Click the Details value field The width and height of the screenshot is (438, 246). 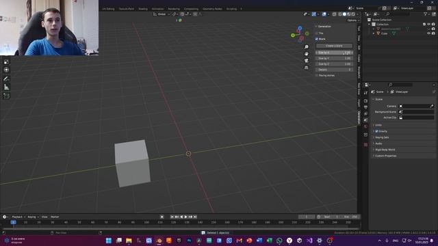tap(334, 70)
